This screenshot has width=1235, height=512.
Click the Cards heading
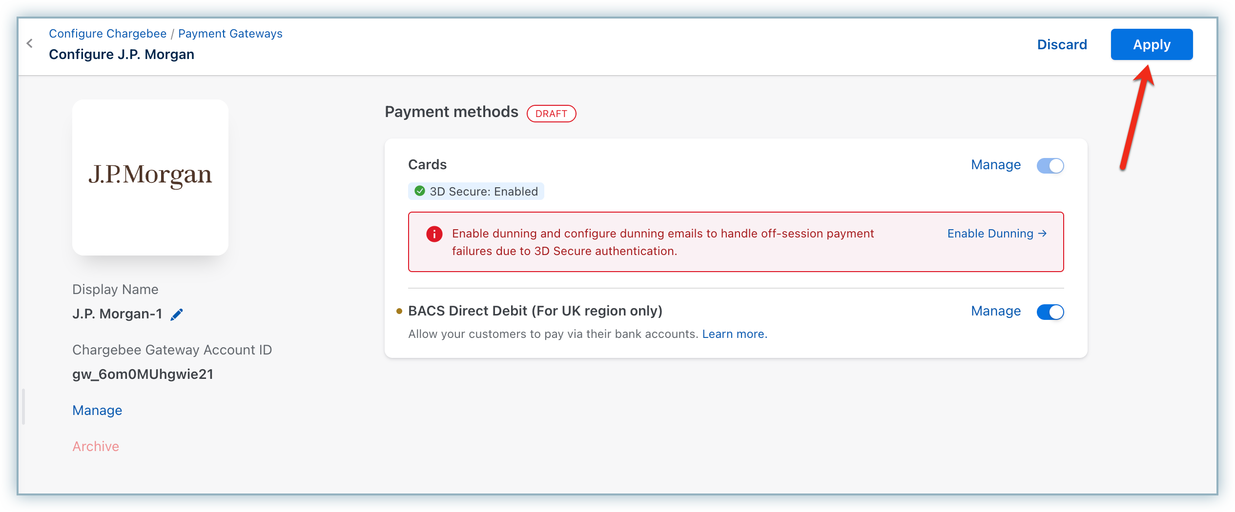point(427,165)
